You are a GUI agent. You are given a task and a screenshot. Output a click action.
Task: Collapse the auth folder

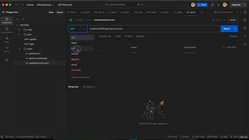click(x=19, y=35)
